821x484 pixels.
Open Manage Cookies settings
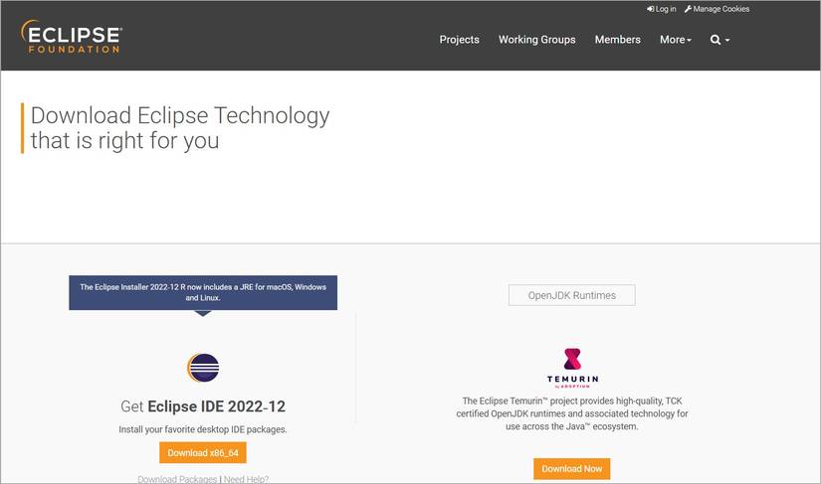[717, 9]
